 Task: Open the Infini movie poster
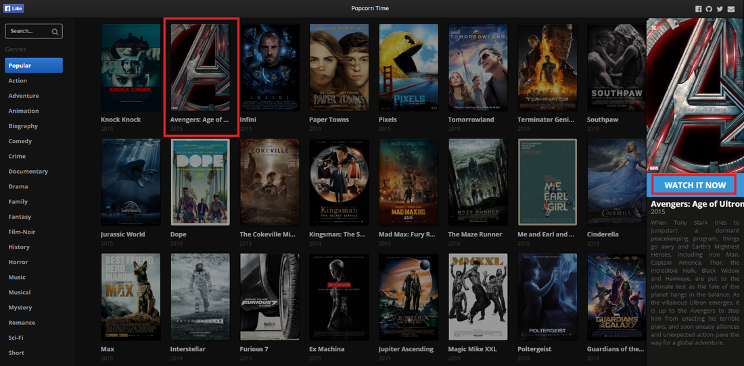[x=269, y=68]
